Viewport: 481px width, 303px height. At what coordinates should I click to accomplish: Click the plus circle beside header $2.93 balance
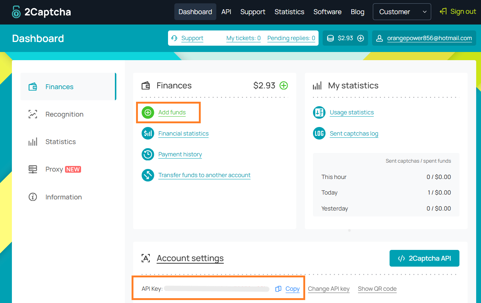pos(361,38)
